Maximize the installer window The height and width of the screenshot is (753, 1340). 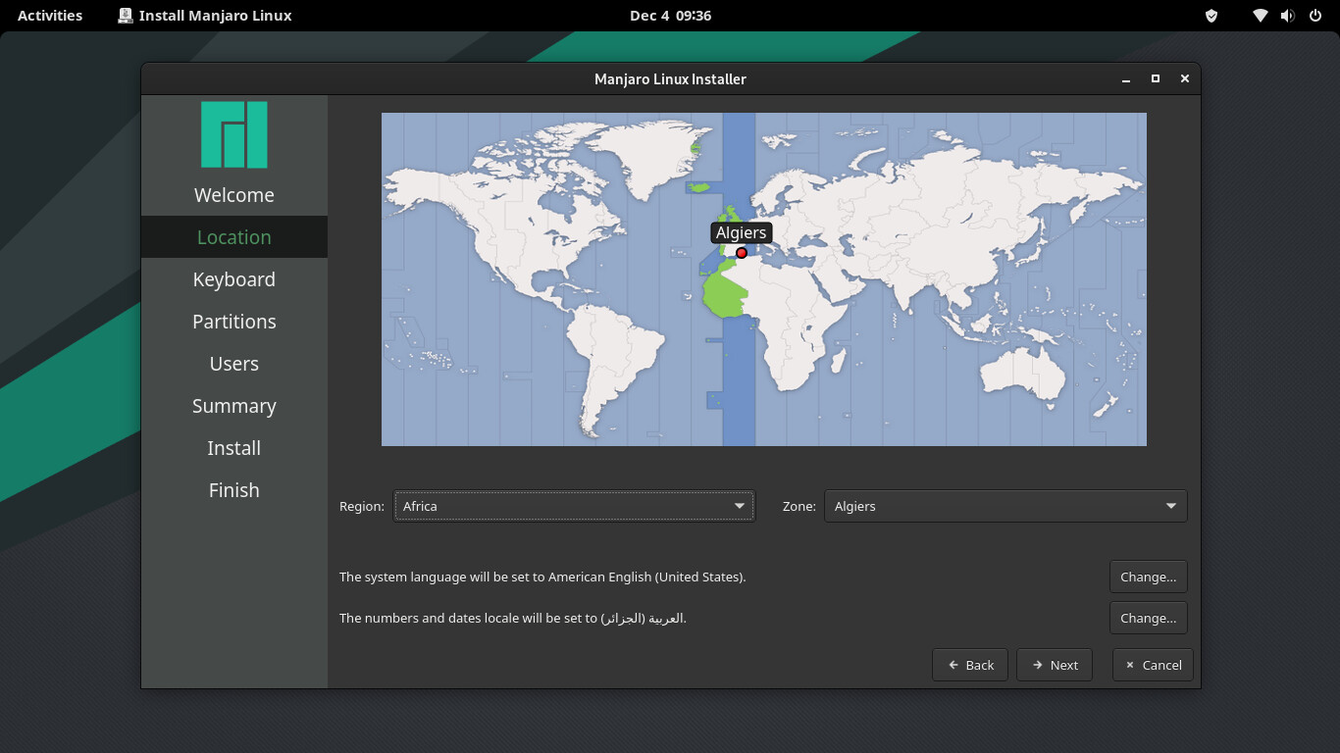pos(1156,78)
